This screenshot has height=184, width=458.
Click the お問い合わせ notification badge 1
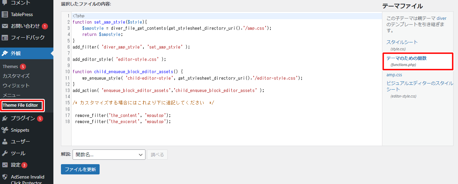click(45, 26)
